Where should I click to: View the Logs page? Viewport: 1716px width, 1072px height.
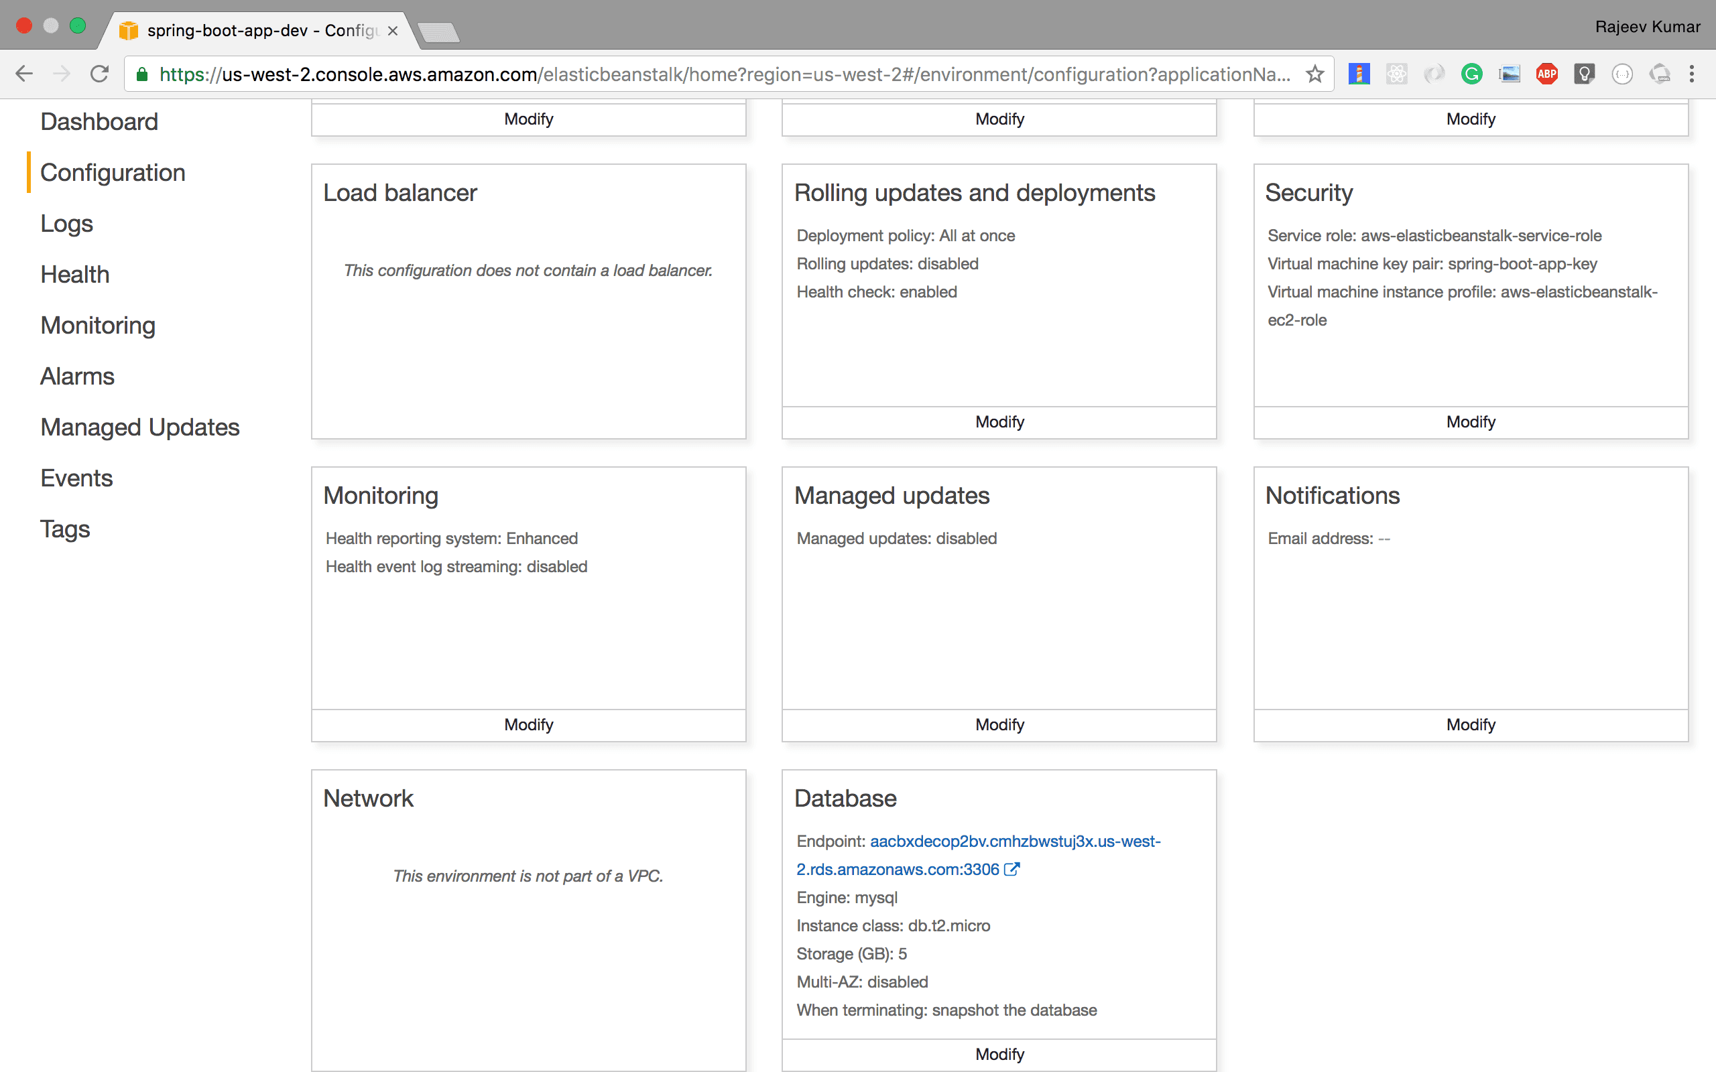[66, 223]
